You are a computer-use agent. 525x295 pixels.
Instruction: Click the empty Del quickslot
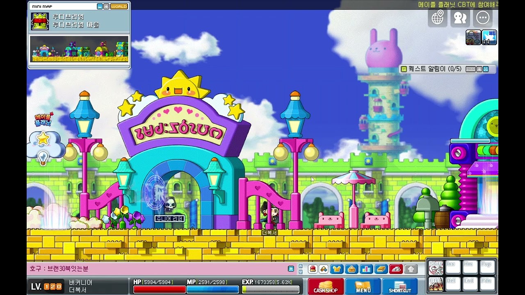(453, 284)
